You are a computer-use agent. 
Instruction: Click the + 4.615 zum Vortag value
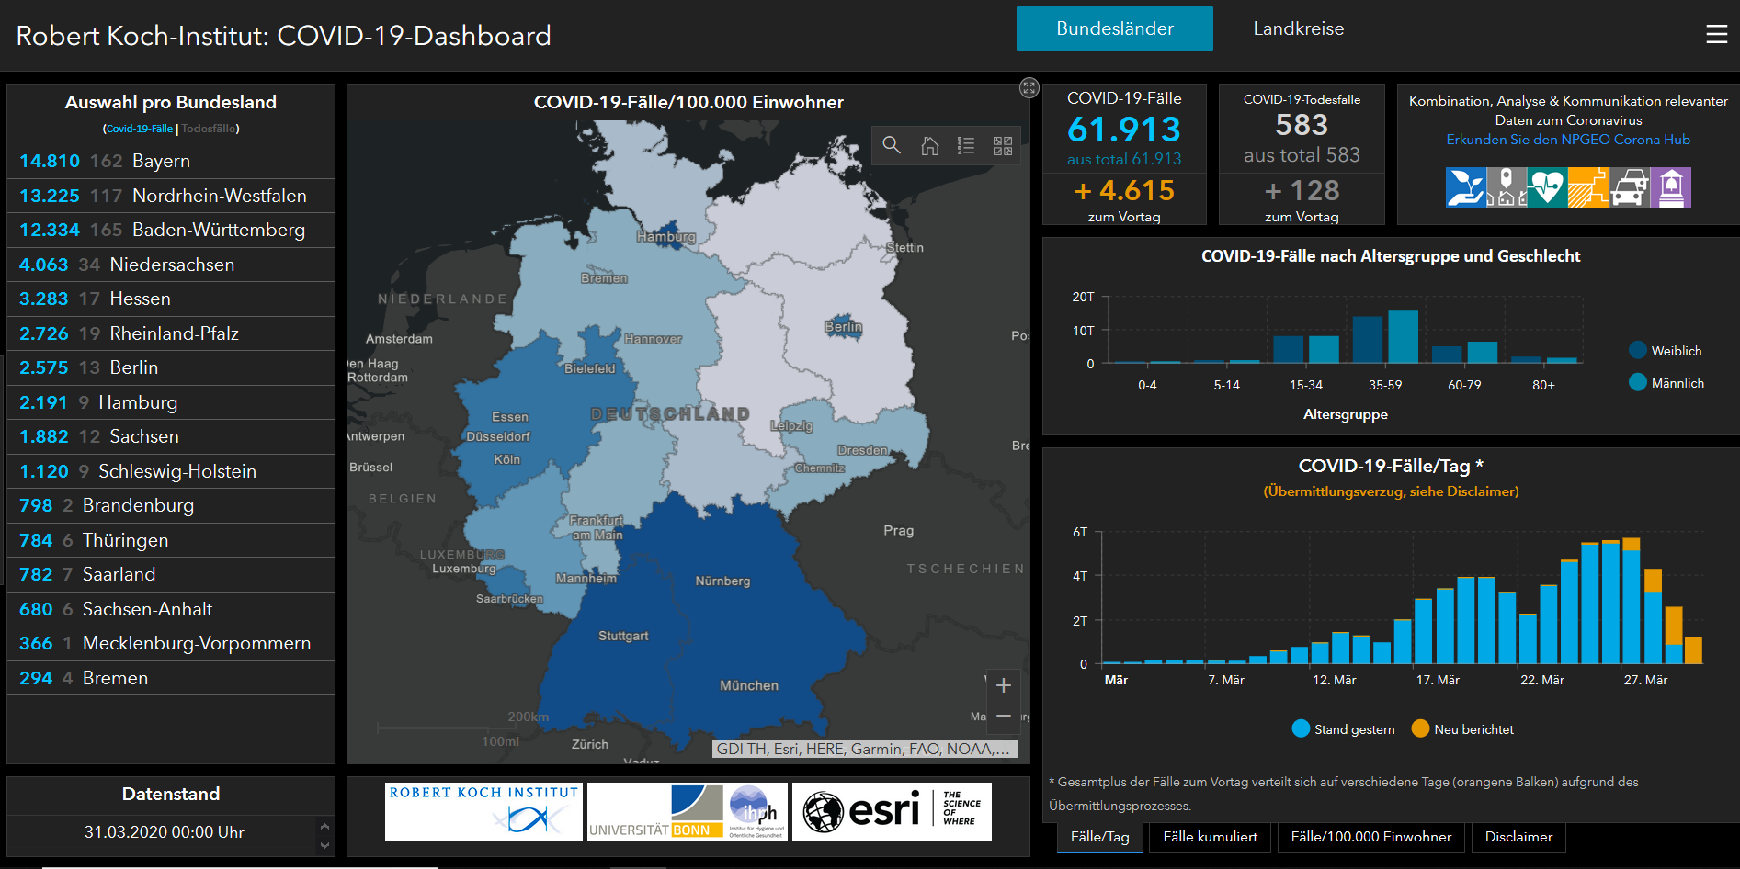(x=1123, y=190)
